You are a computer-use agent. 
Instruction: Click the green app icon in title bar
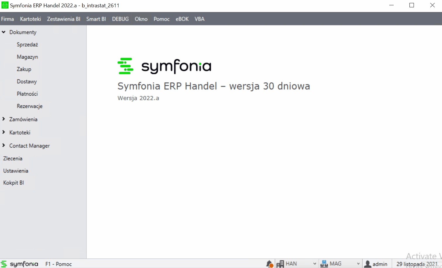tap(5, 5)
